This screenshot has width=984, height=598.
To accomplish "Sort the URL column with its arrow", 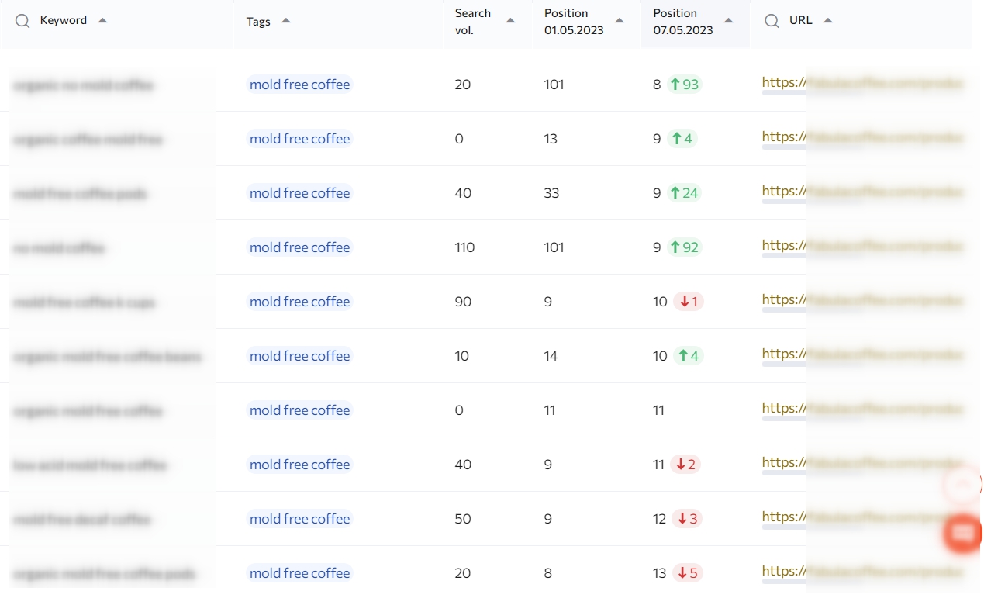I will pos(827,21).
